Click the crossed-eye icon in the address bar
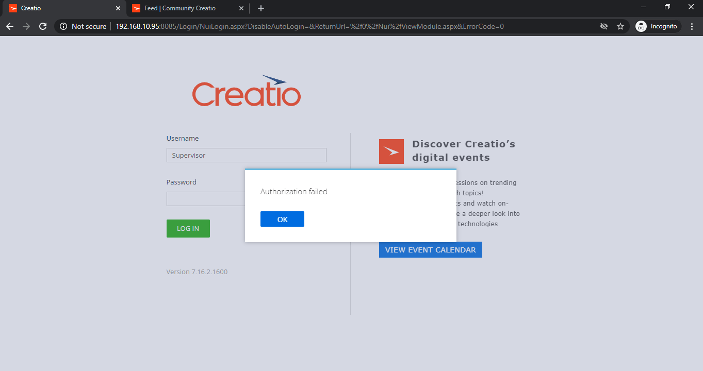703x371 pixels. pos(603,26)
